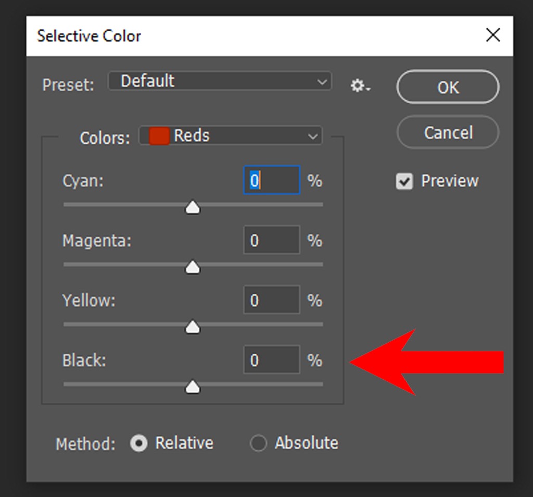Click the red Reds color swatch
This screenshot has height=497, width=533.
(x=159, y=136)
